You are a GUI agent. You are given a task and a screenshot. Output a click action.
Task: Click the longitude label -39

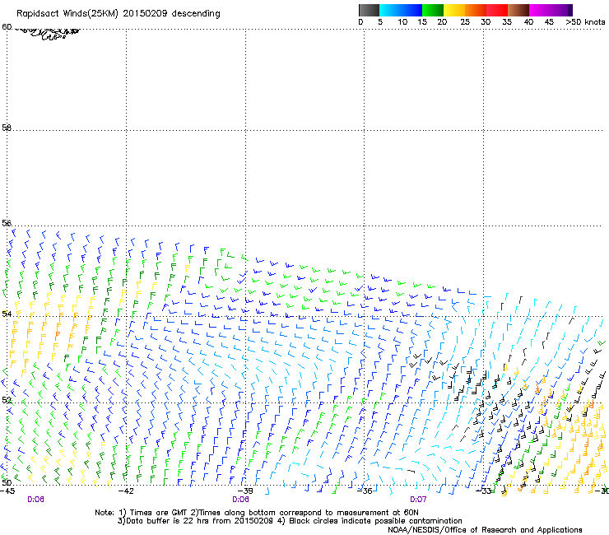point(245,491)
